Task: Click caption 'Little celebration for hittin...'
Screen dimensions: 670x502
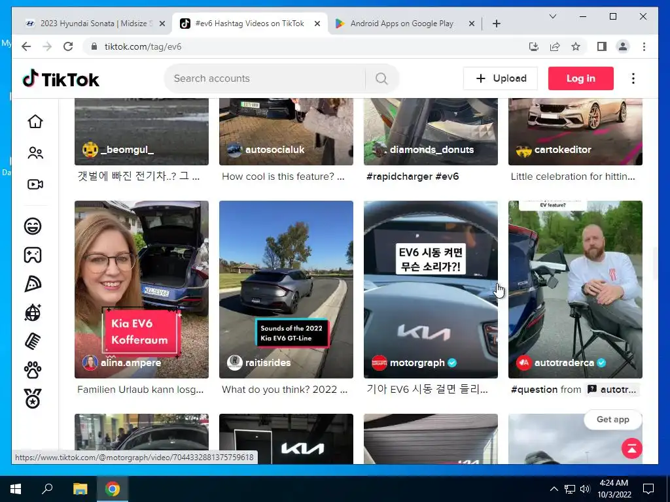Action: coord(573,176)
